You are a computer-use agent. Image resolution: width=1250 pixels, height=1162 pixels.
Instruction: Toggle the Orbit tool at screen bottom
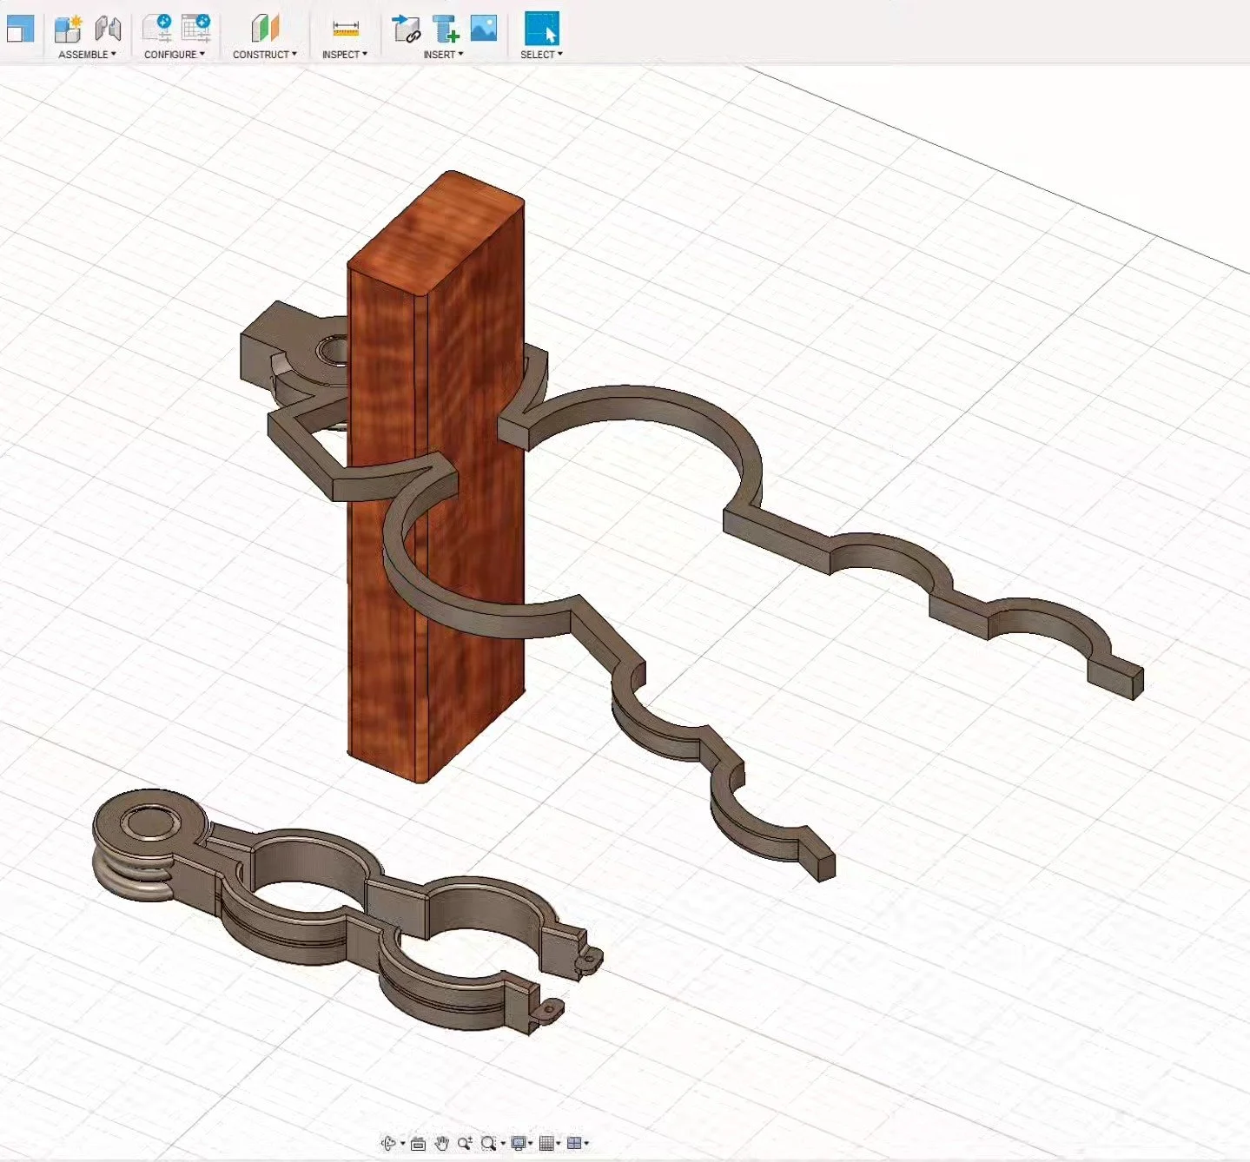point(390,1143)
